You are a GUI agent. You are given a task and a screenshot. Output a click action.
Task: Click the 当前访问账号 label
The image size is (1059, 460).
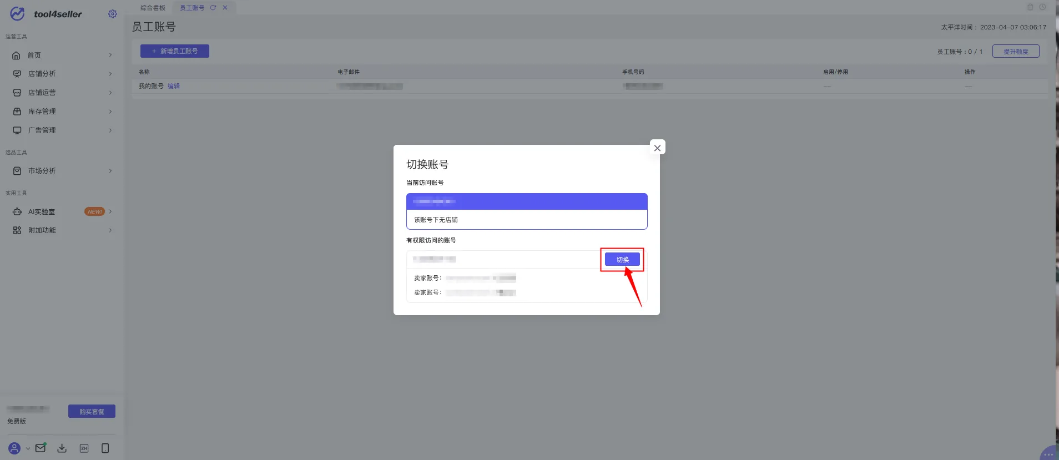tap(425, 183)
